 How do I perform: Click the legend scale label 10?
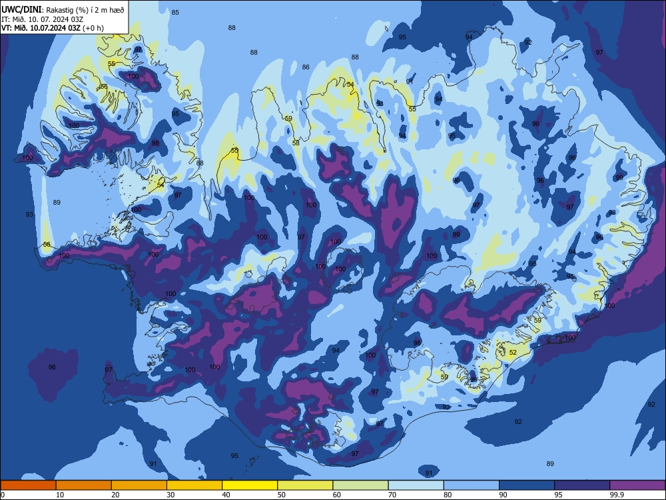60,495
